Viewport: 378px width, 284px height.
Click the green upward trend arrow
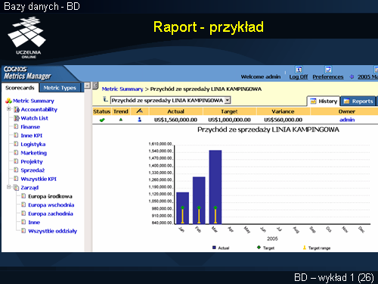121,120
